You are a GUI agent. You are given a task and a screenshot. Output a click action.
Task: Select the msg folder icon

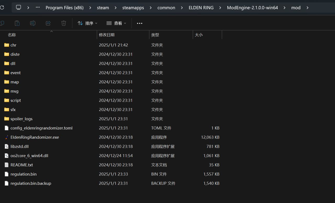coord(7,91)
